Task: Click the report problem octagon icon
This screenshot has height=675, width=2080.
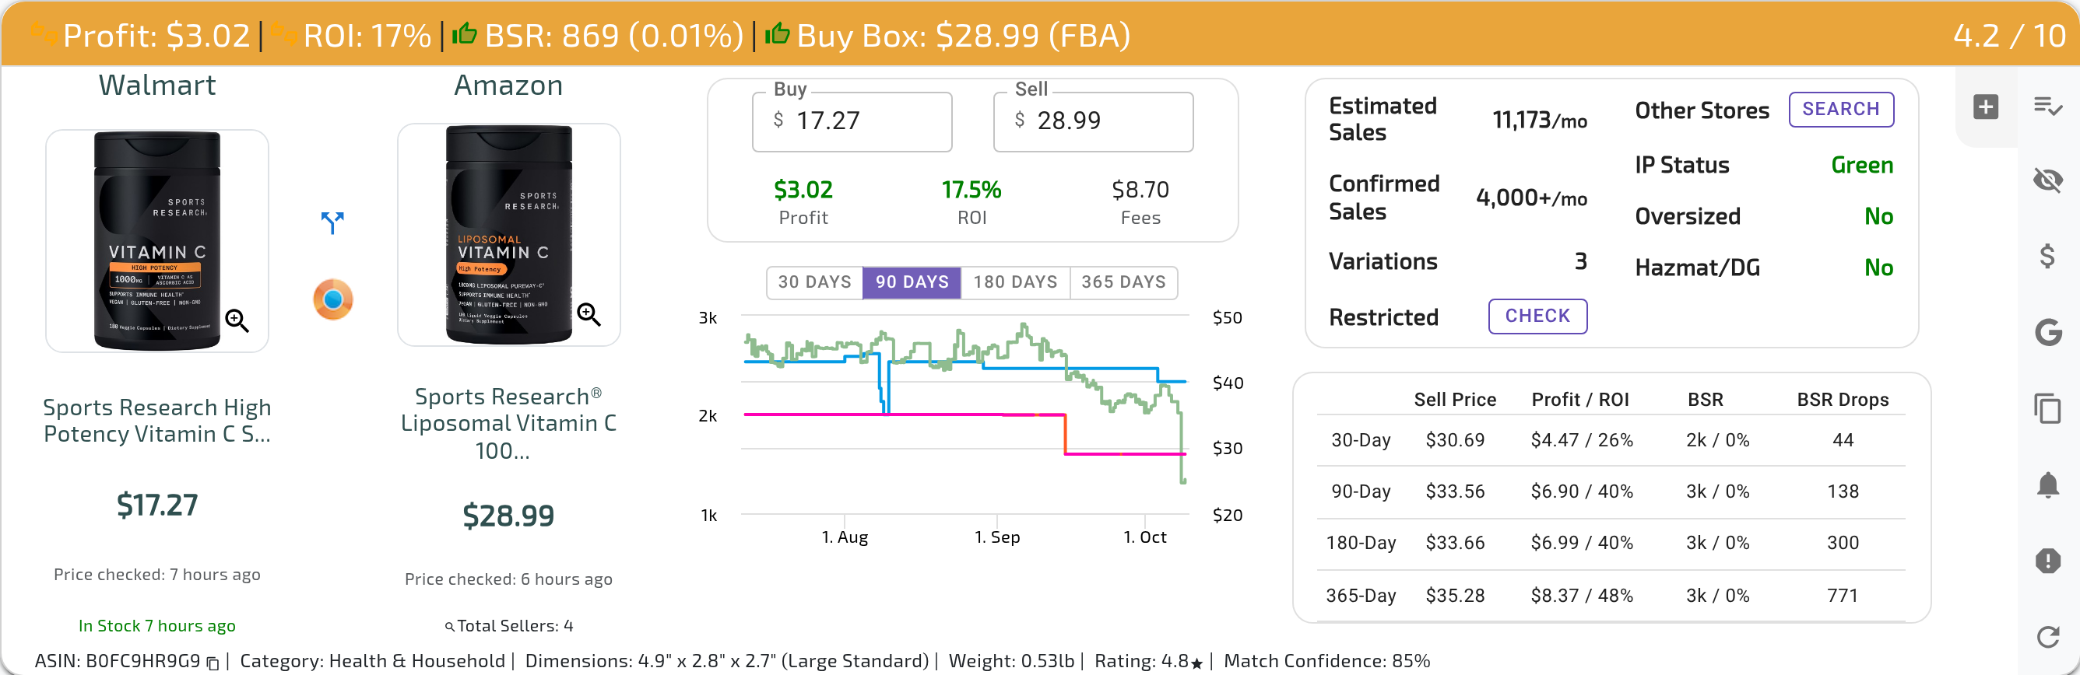Action: pos(2048,561)
